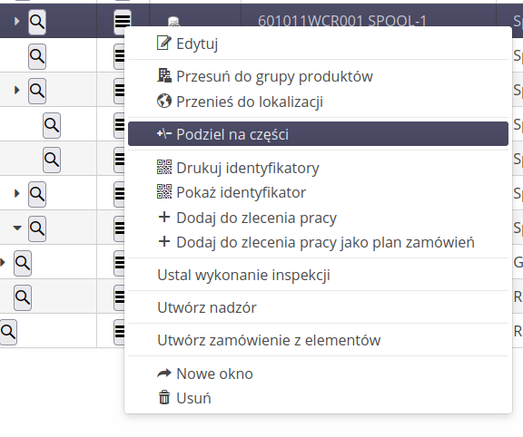523x437 pixels.
Task: Click Utwórz zamówienie z elementów
Action: pyautogui.click(x=269, y=340)
